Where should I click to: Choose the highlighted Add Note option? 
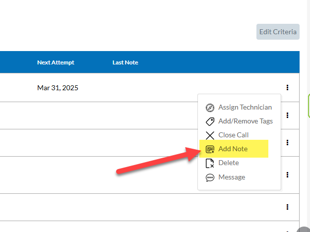click(x=233, y=149)
